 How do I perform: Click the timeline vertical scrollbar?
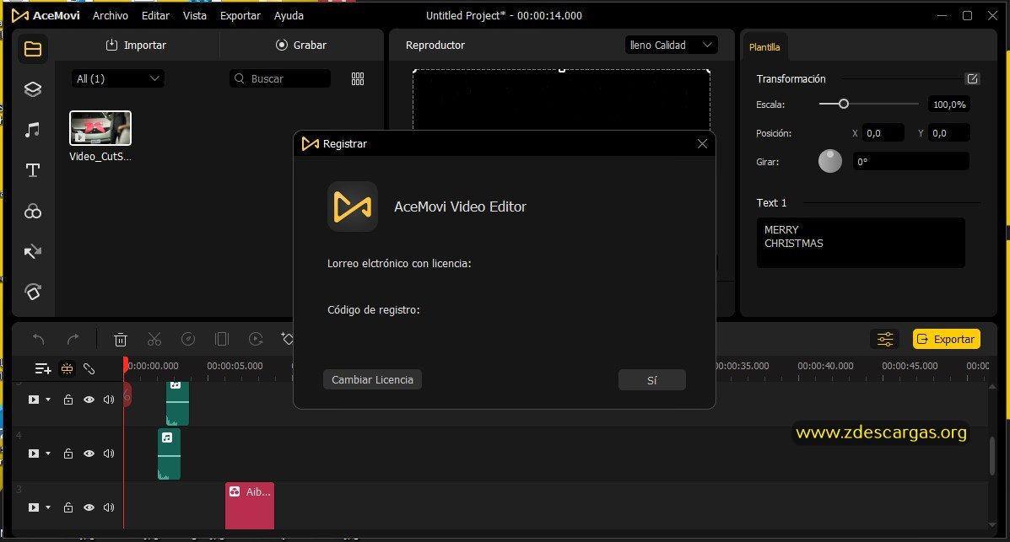pos(992,456)
